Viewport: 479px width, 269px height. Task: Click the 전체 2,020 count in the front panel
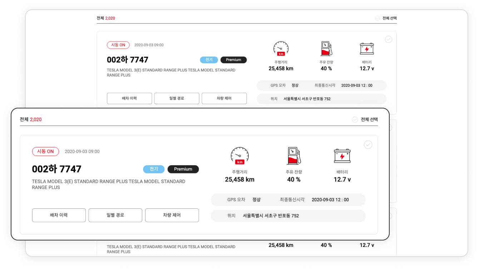coord(31,120)
